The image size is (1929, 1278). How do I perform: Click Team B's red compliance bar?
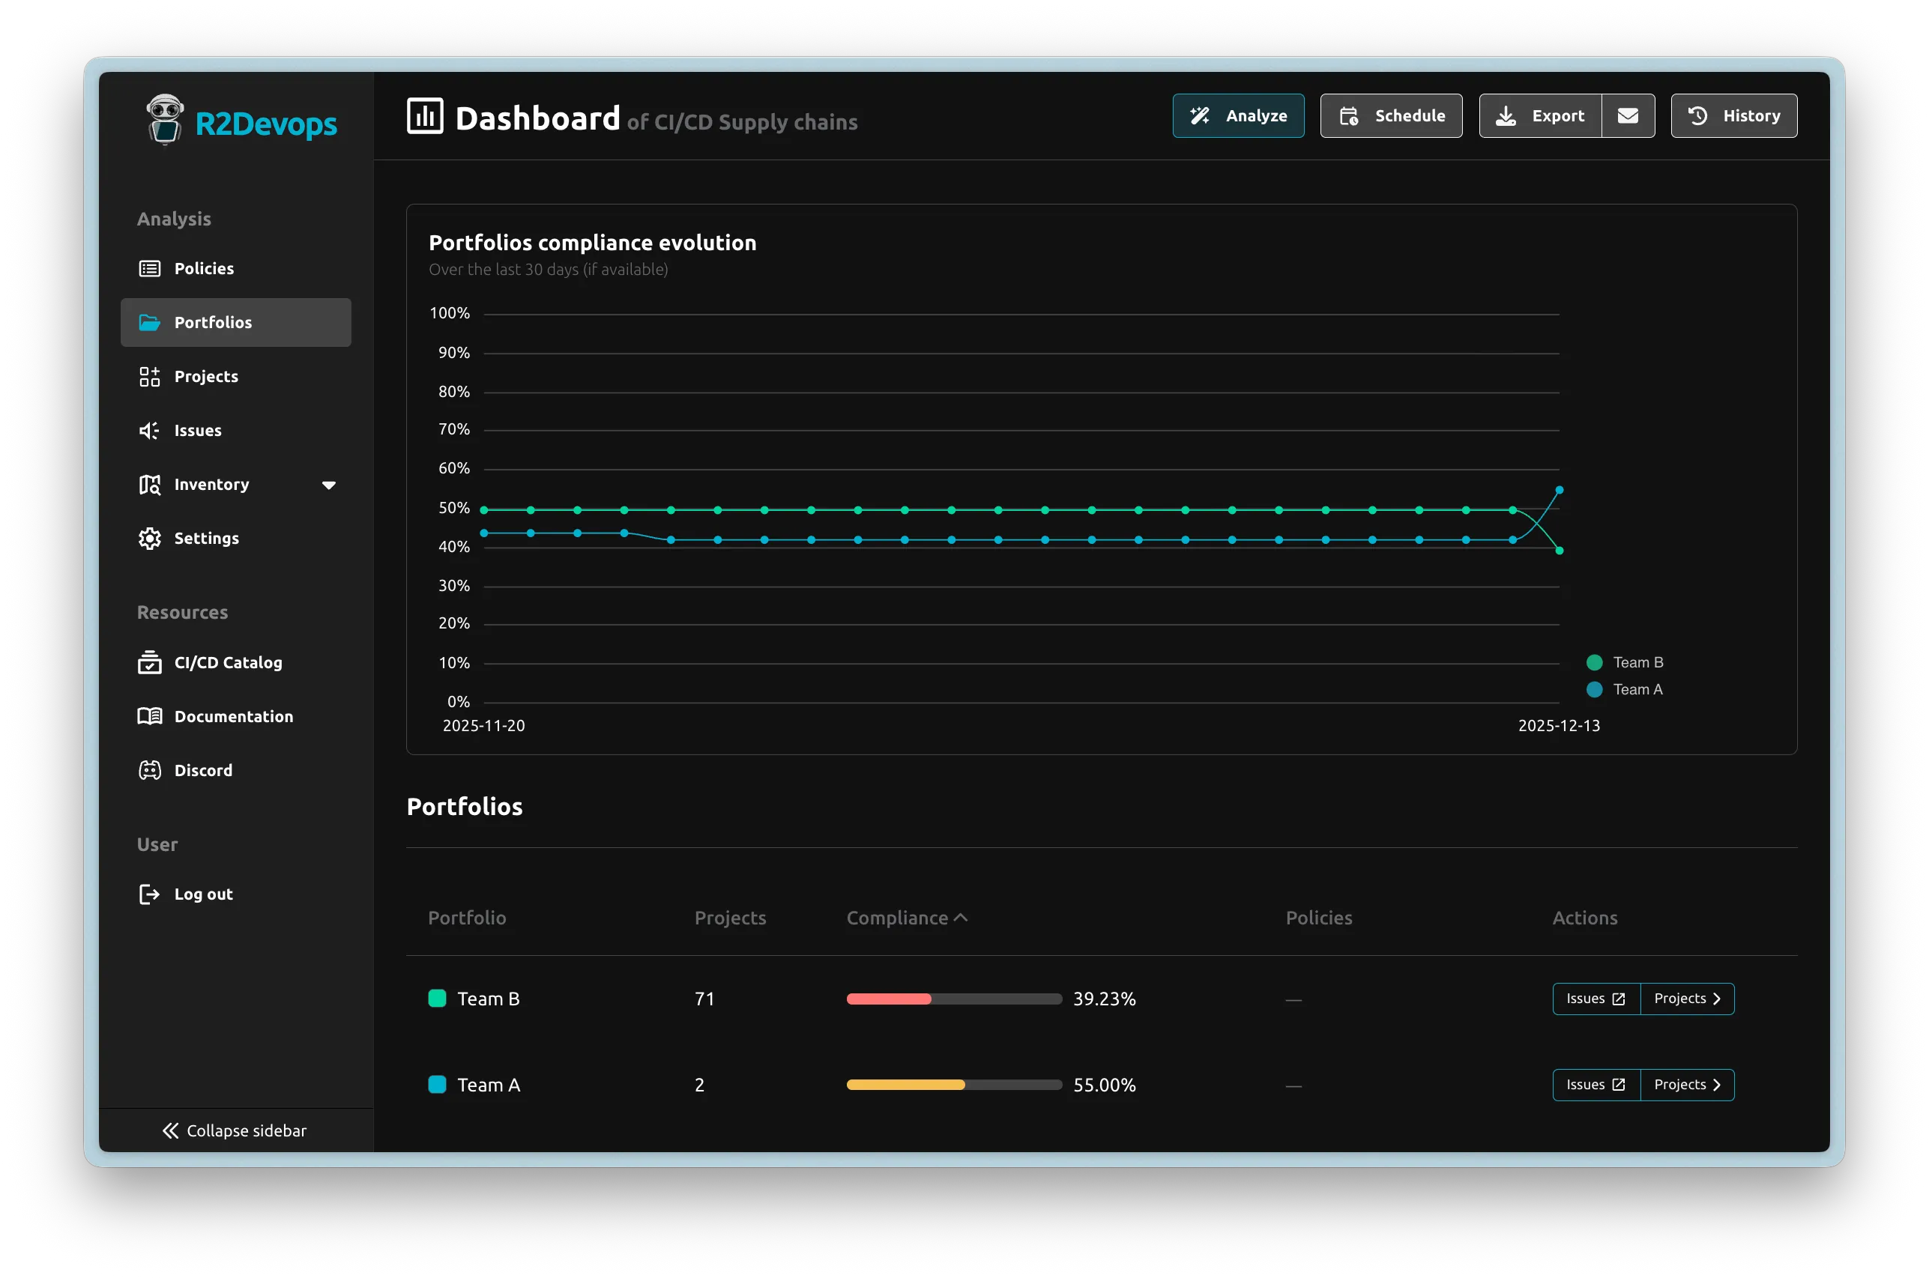889,999
